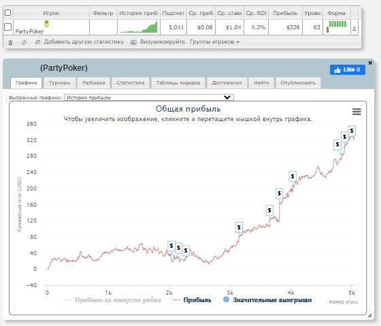This screenshot has width=381, height=326.
Task: Click the image icon beside Визуализируйте
Action: (x=133, y=42)
